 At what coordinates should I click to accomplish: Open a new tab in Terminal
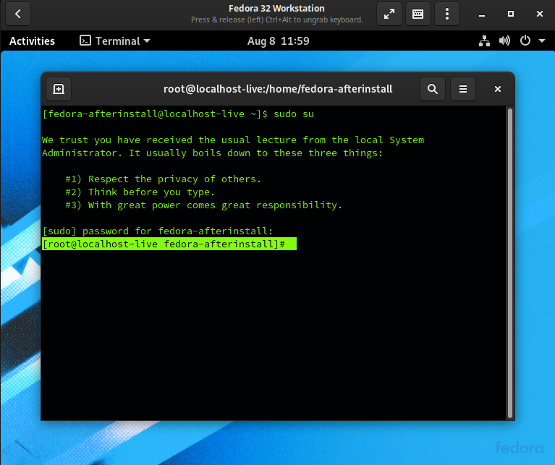(59, 89)
